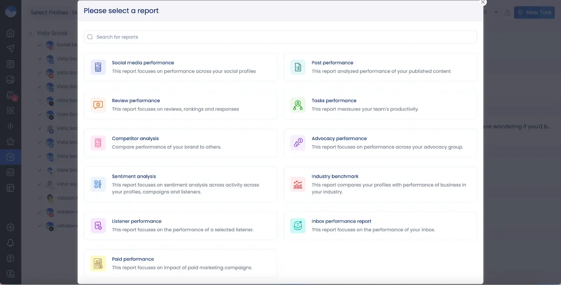561x285 pixels.
Task: Choose the Industry benchmark report
Action: click(380, 184)
